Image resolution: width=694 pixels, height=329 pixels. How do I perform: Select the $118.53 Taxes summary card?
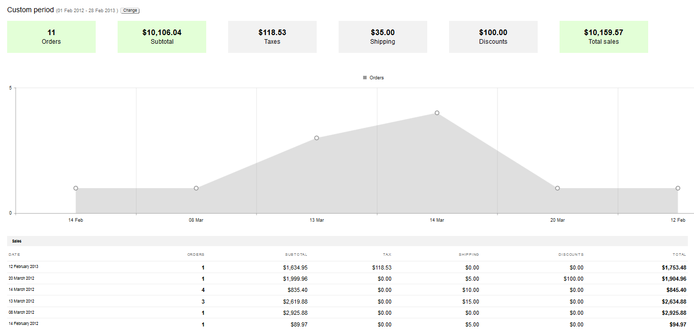(272, 37)
